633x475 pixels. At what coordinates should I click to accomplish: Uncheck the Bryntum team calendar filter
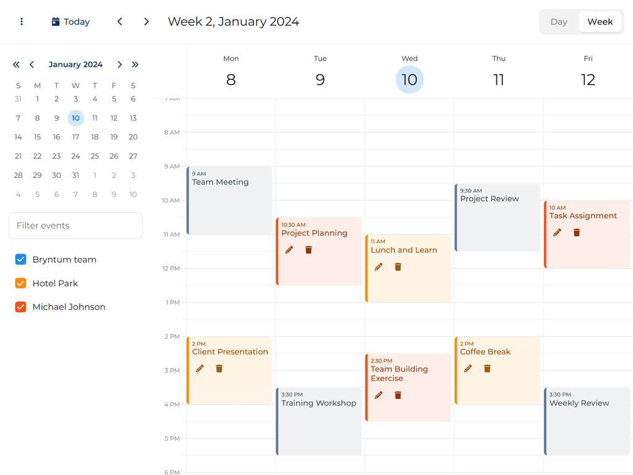click(x=20, y=259)
